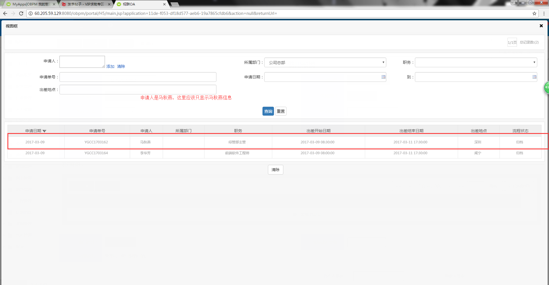The image size is (549, 285).
Task: Sort by 职务 column header
Action: pyautogui.click(x=238, y=131)
